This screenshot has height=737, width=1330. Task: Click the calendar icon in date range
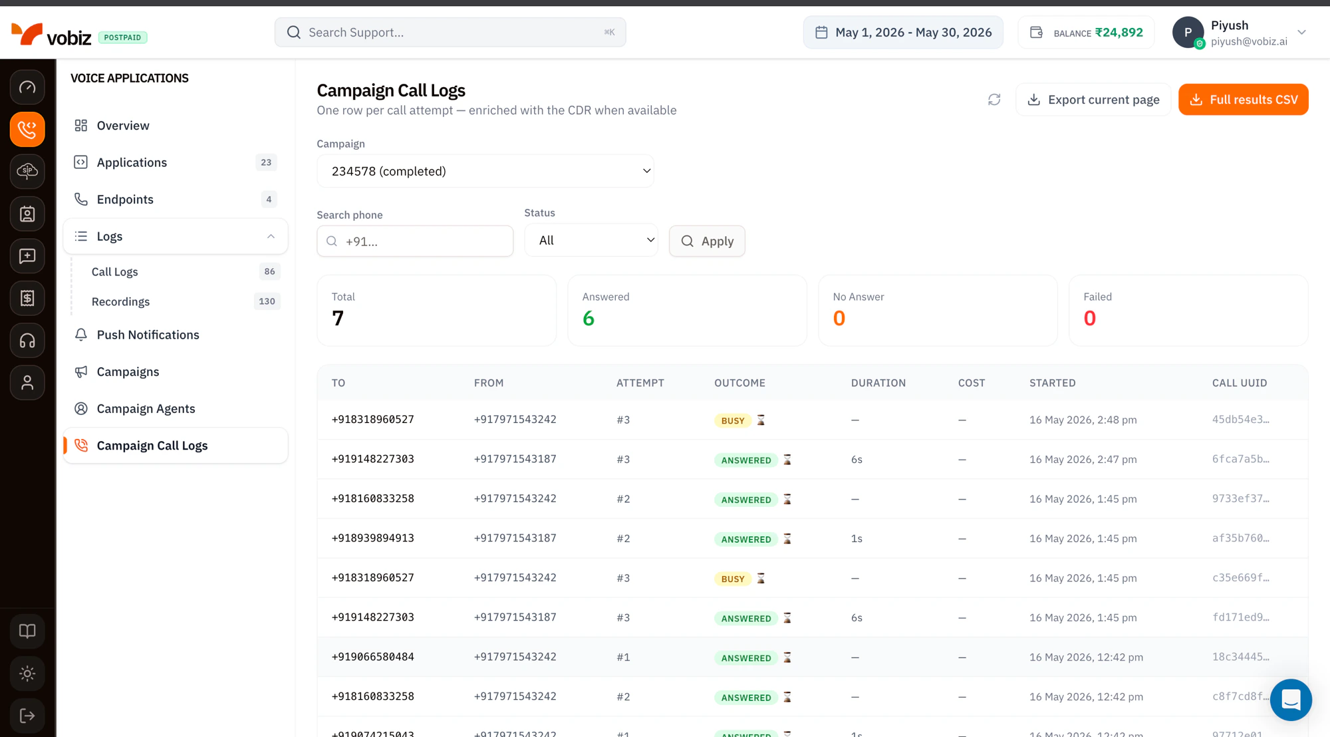coord(821,33)
